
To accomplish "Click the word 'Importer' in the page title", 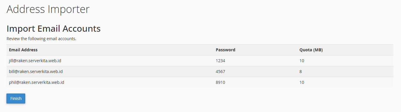I will point(69,10).
